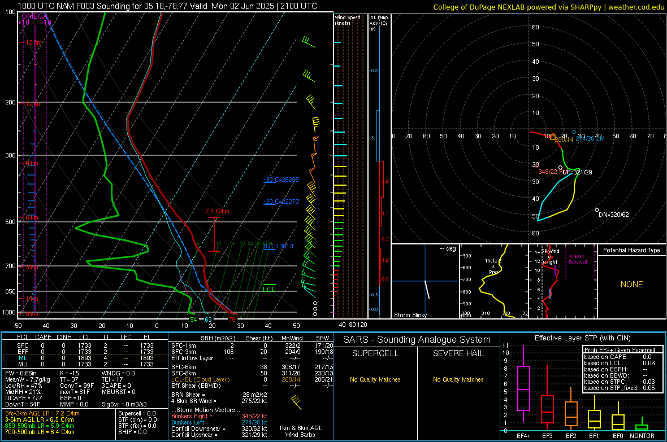Click 'No Quality Matches' under SEVERE HAIL
Image resolution: width=667 pixels, height=442 pixels.
[x=458, y=379]
